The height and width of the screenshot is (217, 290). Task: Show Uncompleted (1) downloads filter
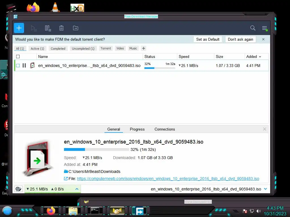click(83, 49)
